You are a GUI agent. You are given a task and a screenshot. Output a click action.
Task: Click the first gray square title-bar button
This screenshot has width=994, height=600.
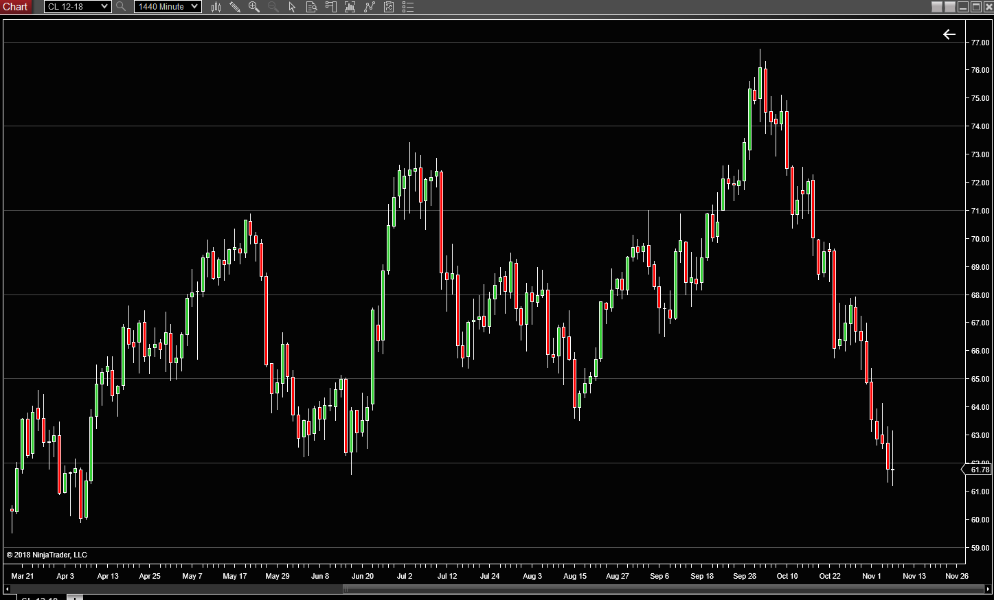pyautogui.click(x=937, y=7)
